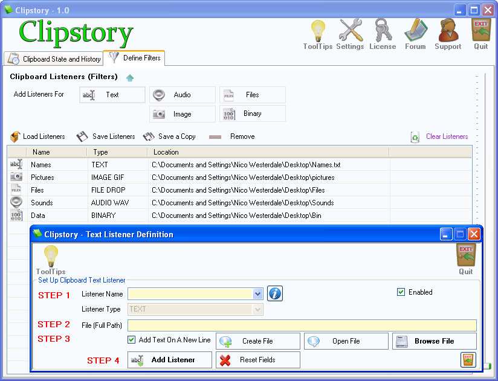Click the File (Full Path) input field
The image size is (498, 381).
[302, 325]
